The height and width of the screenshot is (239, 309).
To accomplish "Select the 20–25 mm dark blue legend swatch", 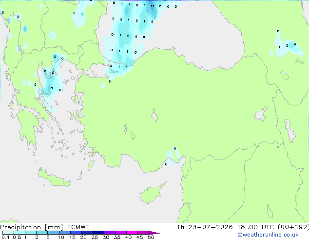I will 87,233.
